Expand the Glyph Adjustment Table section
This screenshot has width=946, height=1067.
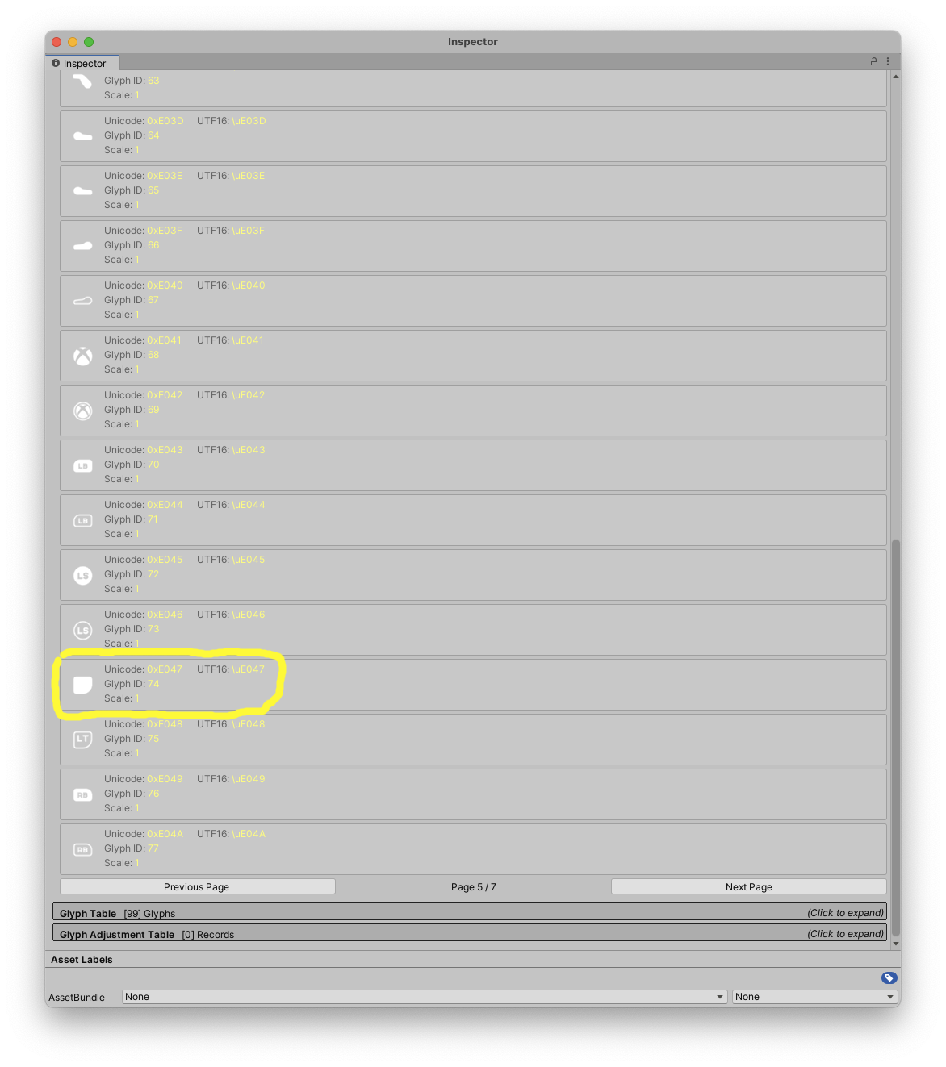pyautogui.click(x=469, y=933)
